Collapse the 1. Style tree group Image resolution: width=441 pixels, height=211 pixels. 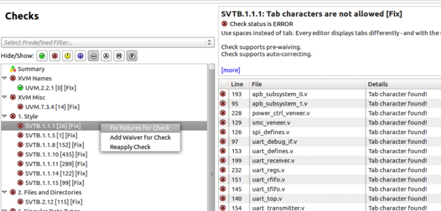(x=4, y=116)
